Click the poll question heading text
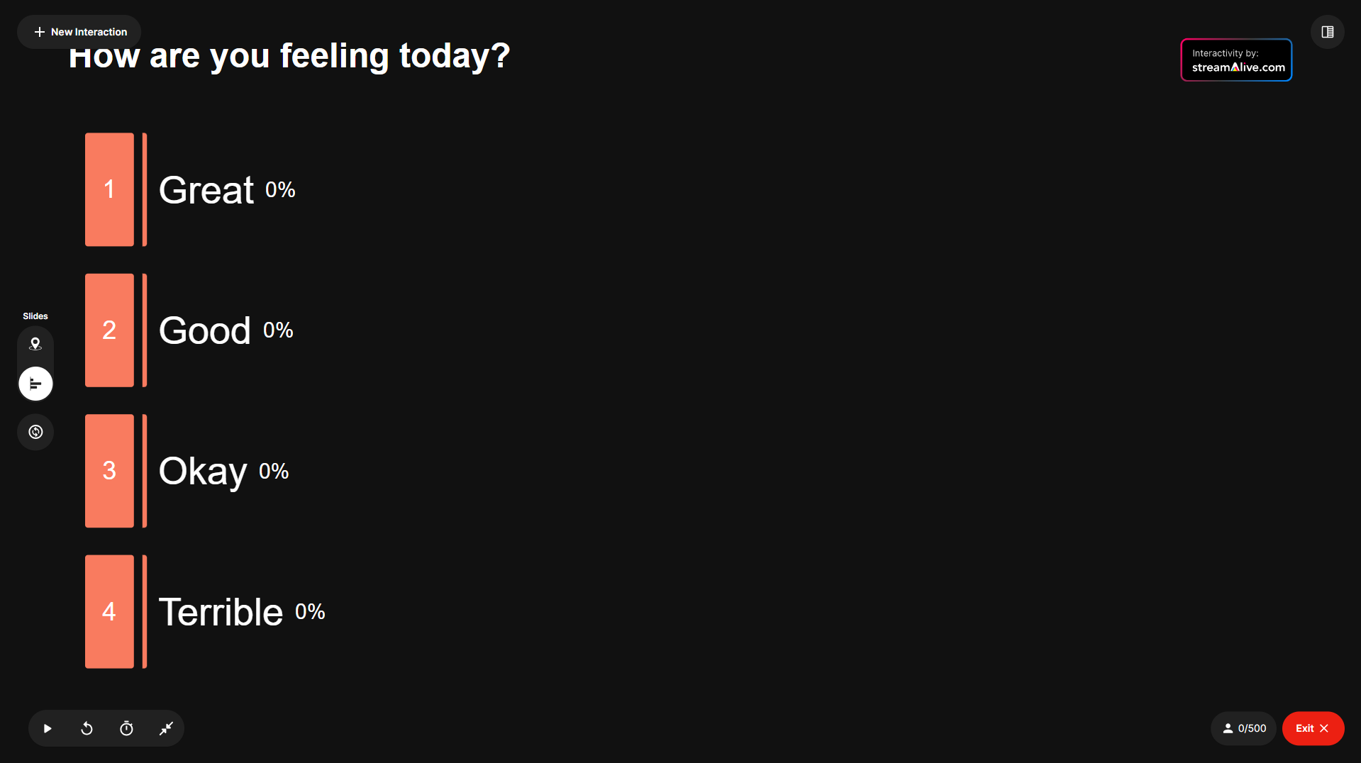Viewport: 1361px width, 763px height. coord(289,57)
